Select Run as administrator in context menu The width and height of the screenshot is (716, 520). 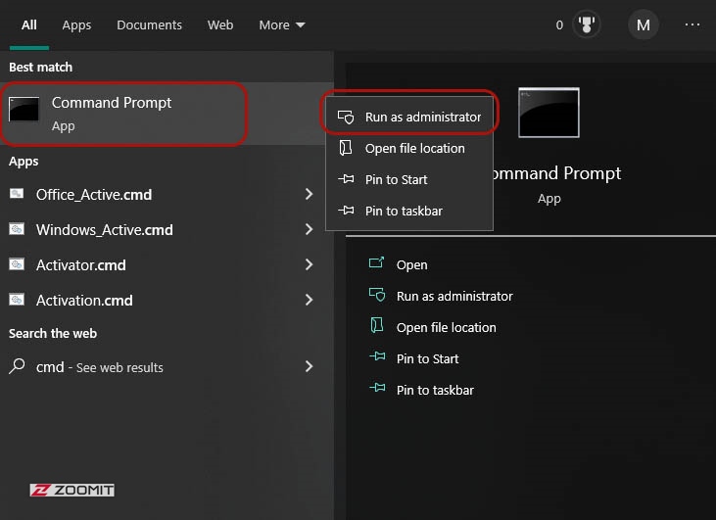[422, 117]
